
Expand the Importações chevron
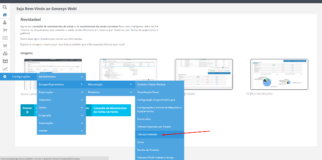[82, 123]
